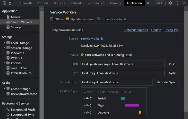Enable Bypass for network checkbox
188x119 pixels.
98,19
